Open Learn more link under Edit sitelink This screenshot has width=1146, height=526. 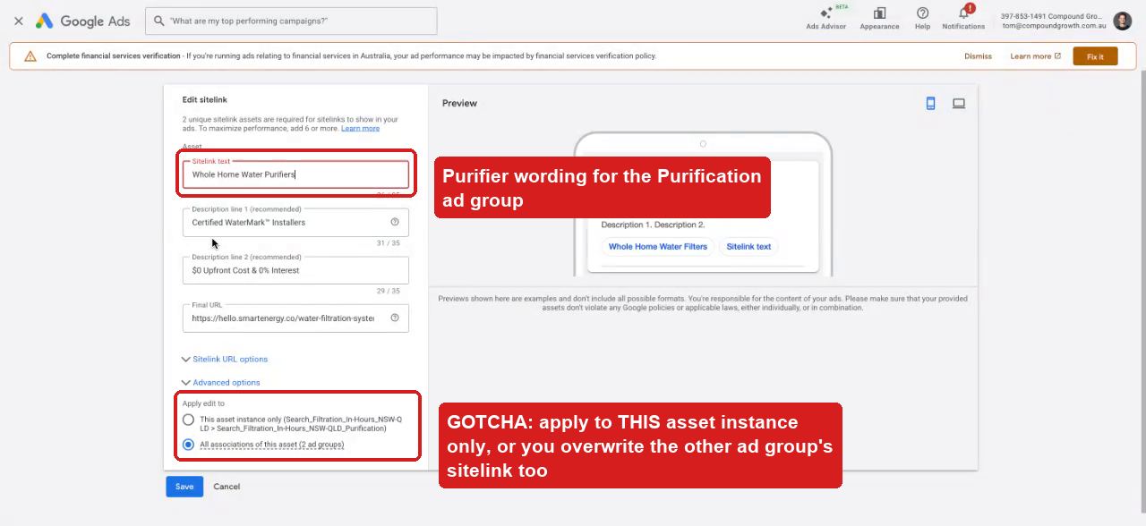(x=360, y=129)
